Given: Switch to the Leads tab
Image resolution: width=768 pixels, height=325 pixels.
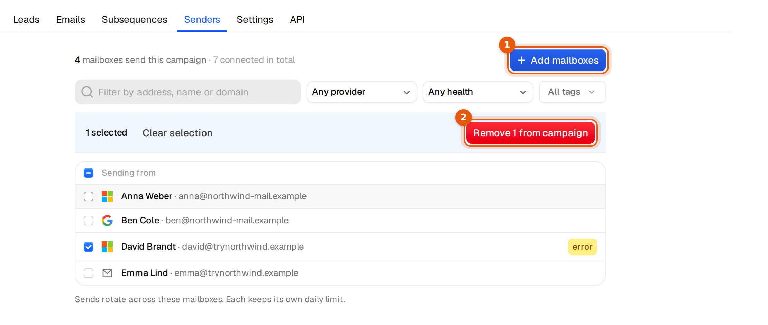Looking at the screenshot, I should [26, 19].
